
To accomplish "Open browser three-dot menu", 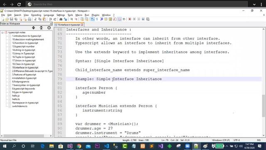I will (261, 5).
